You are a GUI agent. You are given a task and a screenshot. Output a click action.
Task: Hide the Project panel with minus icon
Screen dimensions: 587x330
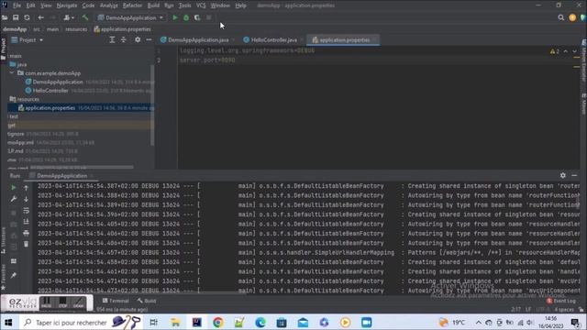pos(149,39)
